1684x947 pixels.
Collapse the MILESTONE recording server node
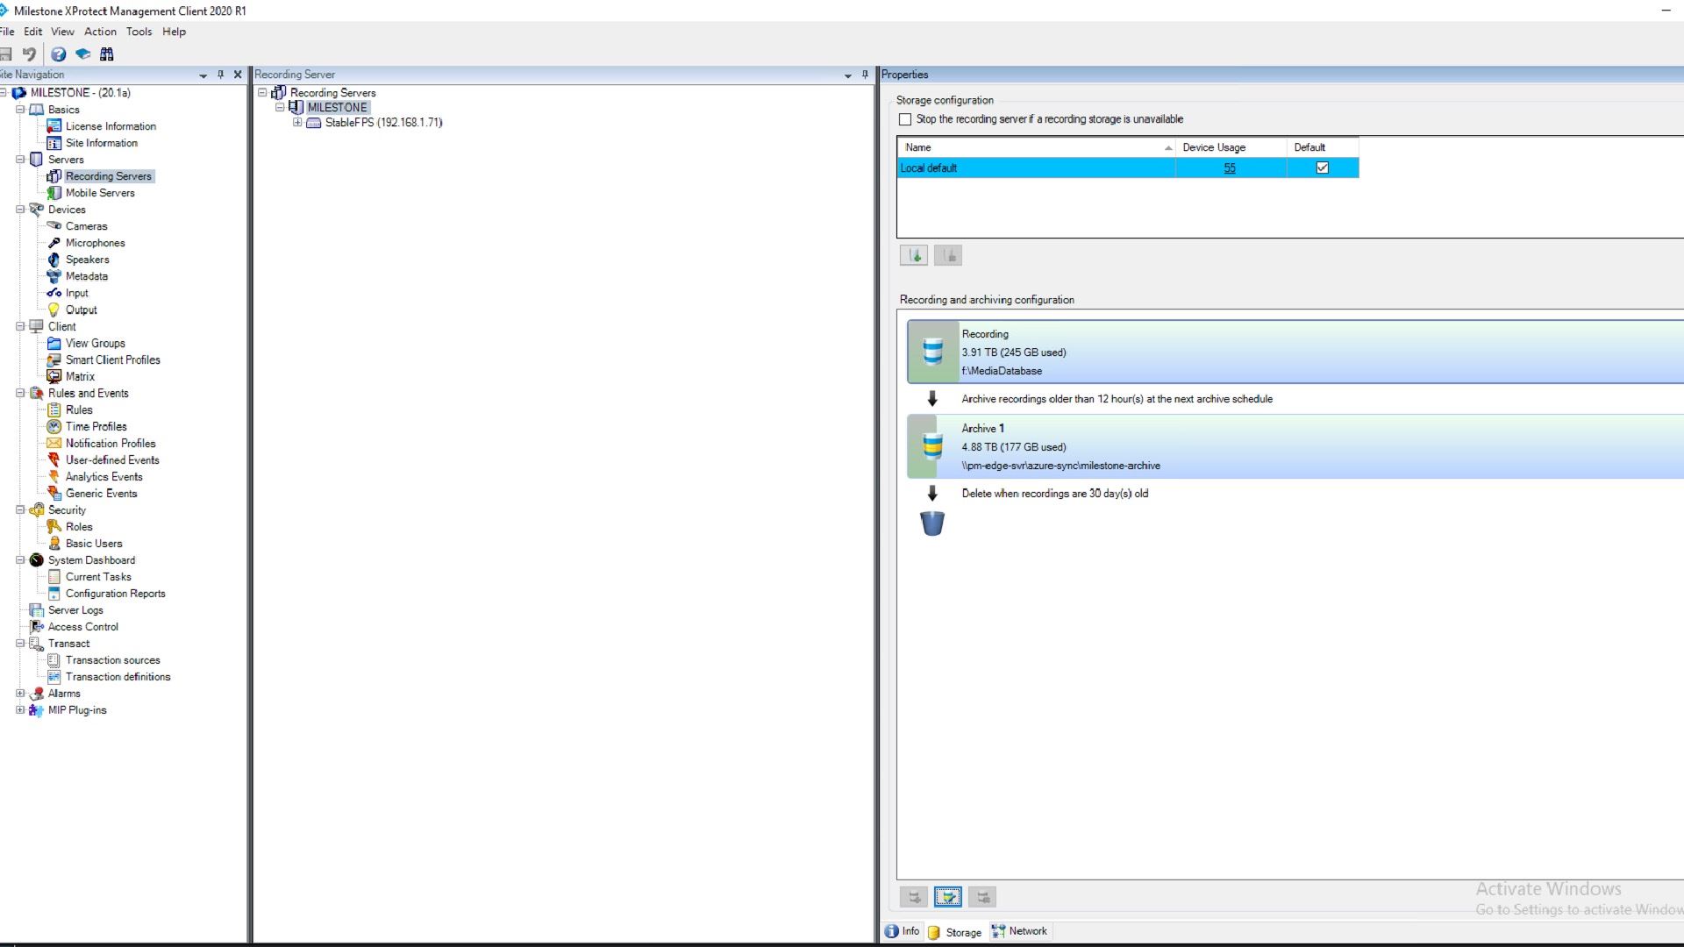click(x=280, y=107)
